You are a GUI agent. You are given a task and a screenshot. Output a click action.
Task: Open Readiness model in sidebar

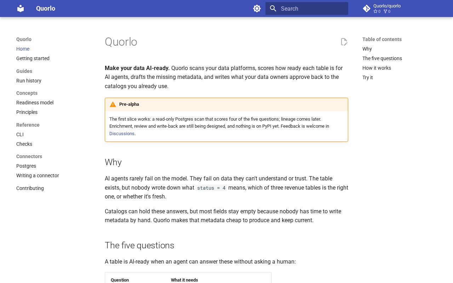pyautogui.click(x=35, y=103)
